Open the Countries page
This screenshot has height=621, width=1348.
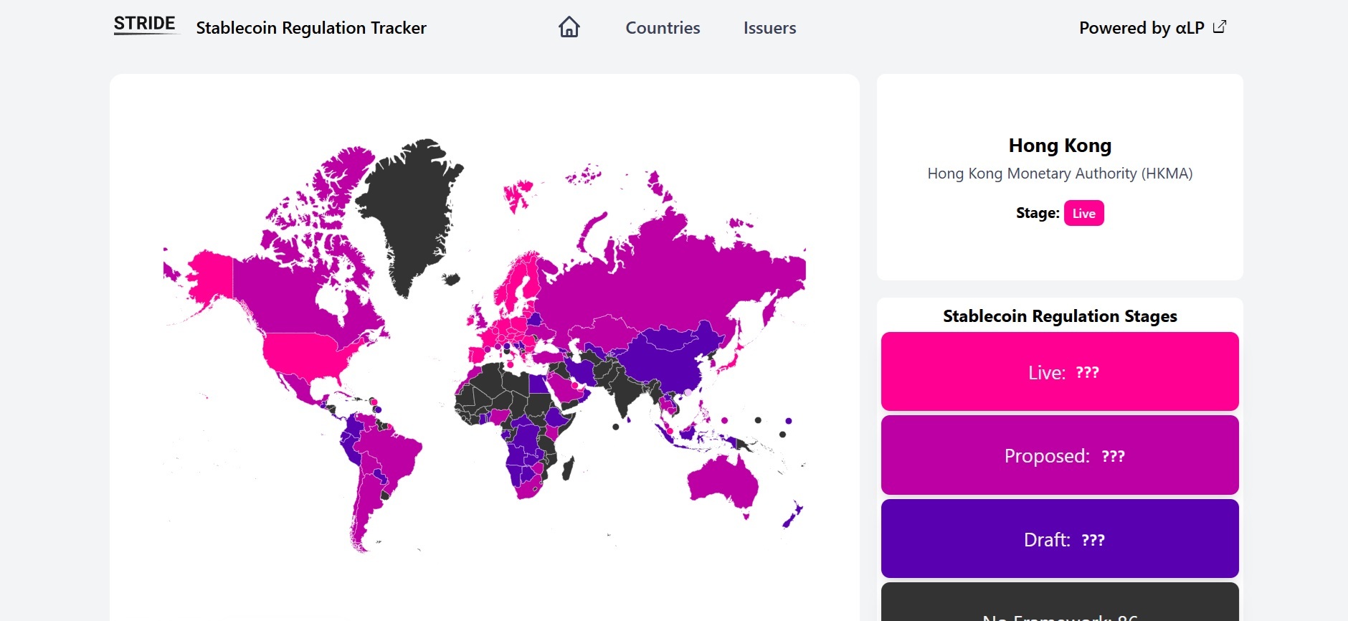(663, 28)
